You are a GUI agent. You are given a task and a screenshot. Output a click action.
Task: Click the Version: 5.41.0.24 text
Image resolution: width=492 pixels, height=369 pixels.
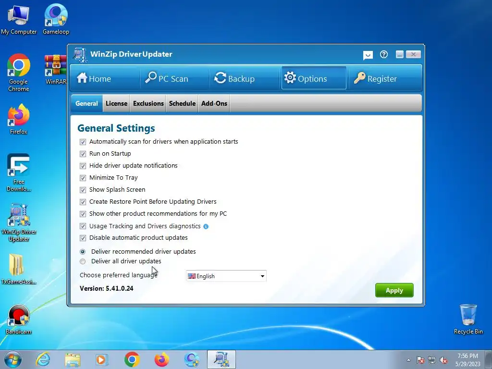pos(106,288)
